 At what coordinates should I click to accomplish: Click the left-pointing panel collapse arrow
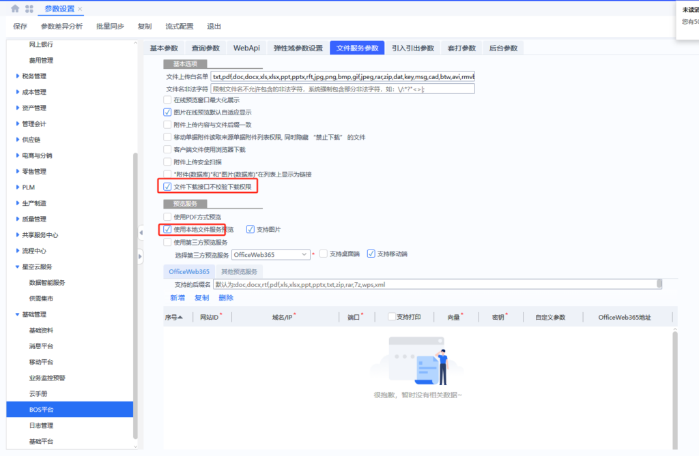pos(141,233)
